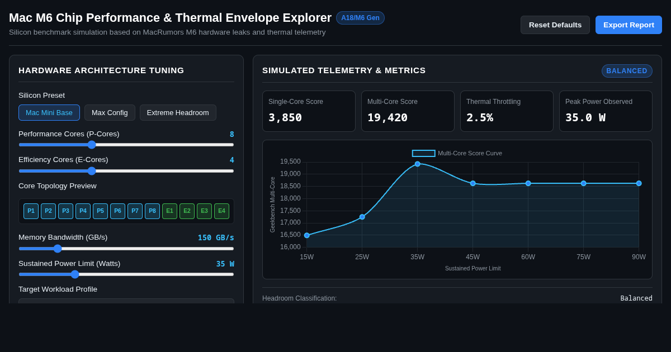Click the A18/M6 Gen badge
Screen dimensions: 671x352
360,18
